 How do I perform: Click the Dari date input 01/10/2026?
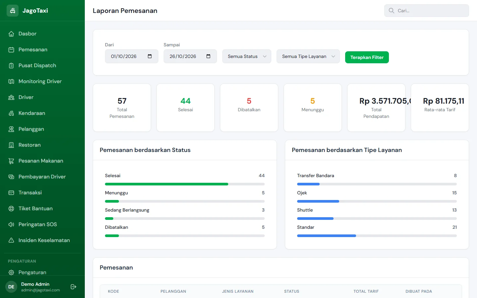(x=132, y=56)
